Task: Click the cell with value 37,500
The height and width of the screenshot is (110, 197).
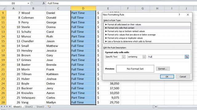Action: (x=108, y=88)
